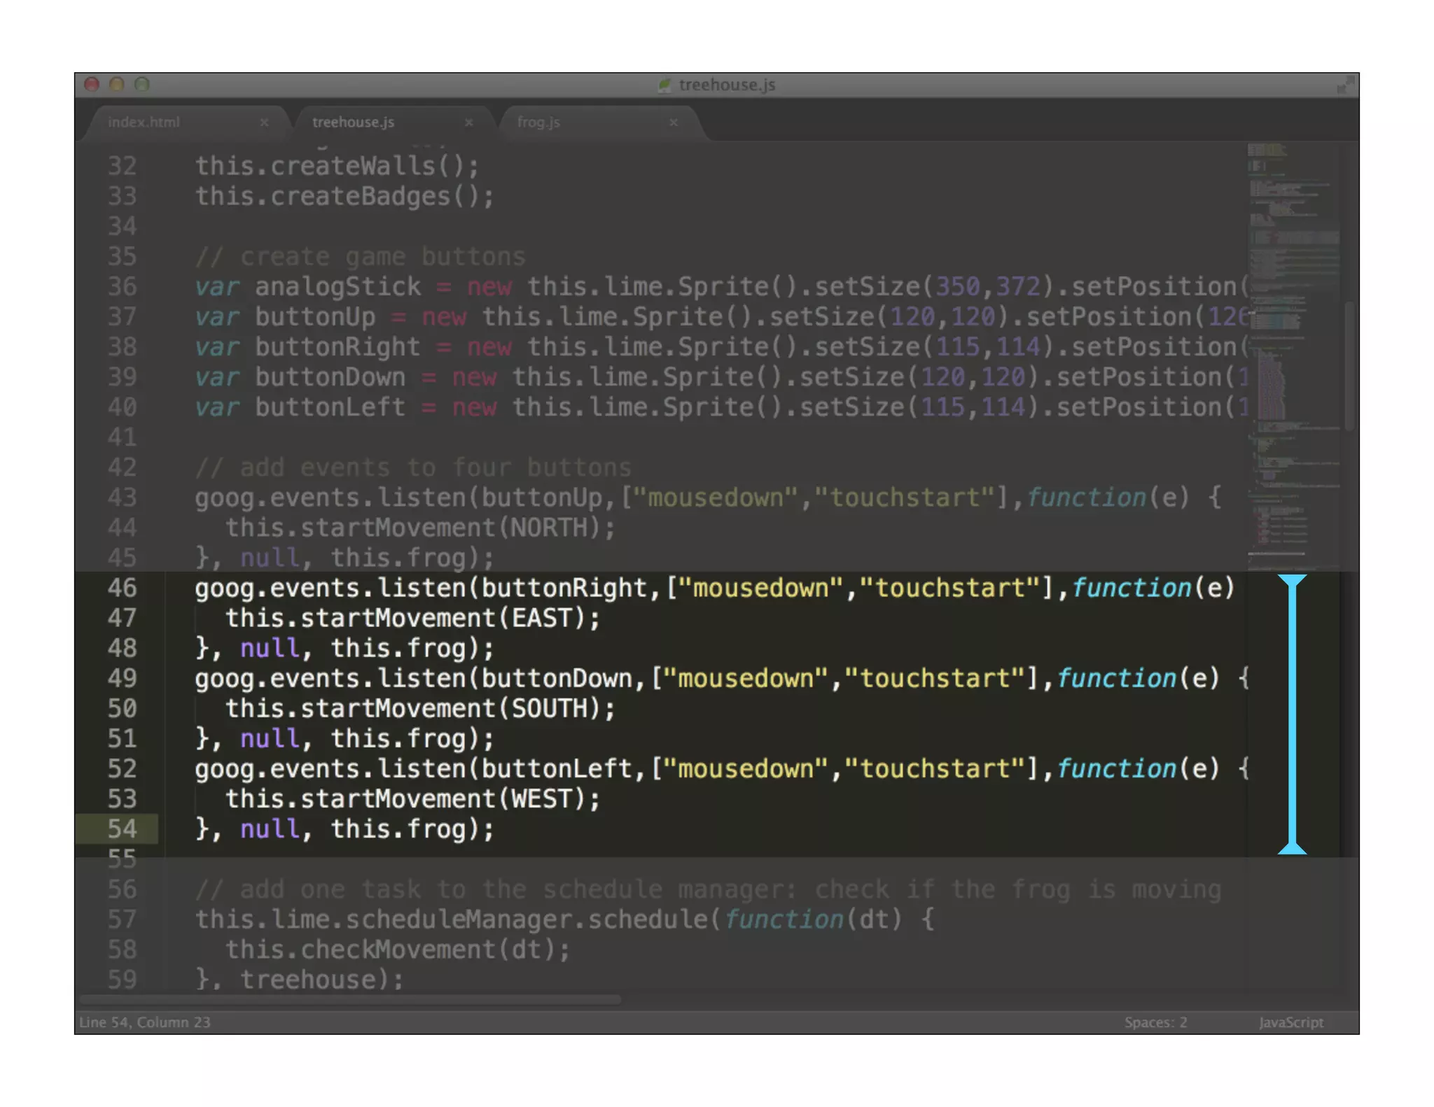The height and width of the screenshot is (1107, 1434).
Task: Open the JavaScript syntax selector
Action: 1290,1022
